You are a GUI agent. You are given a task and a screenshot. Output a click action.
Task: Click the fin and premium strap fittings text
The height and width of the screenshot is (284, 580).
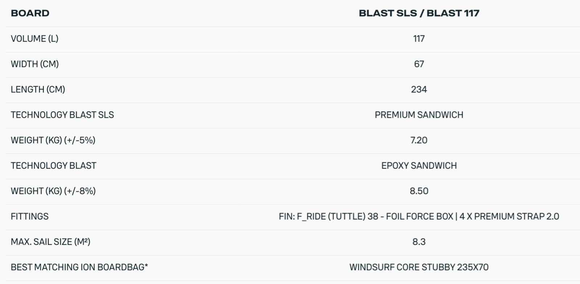(x=419, y=216)
